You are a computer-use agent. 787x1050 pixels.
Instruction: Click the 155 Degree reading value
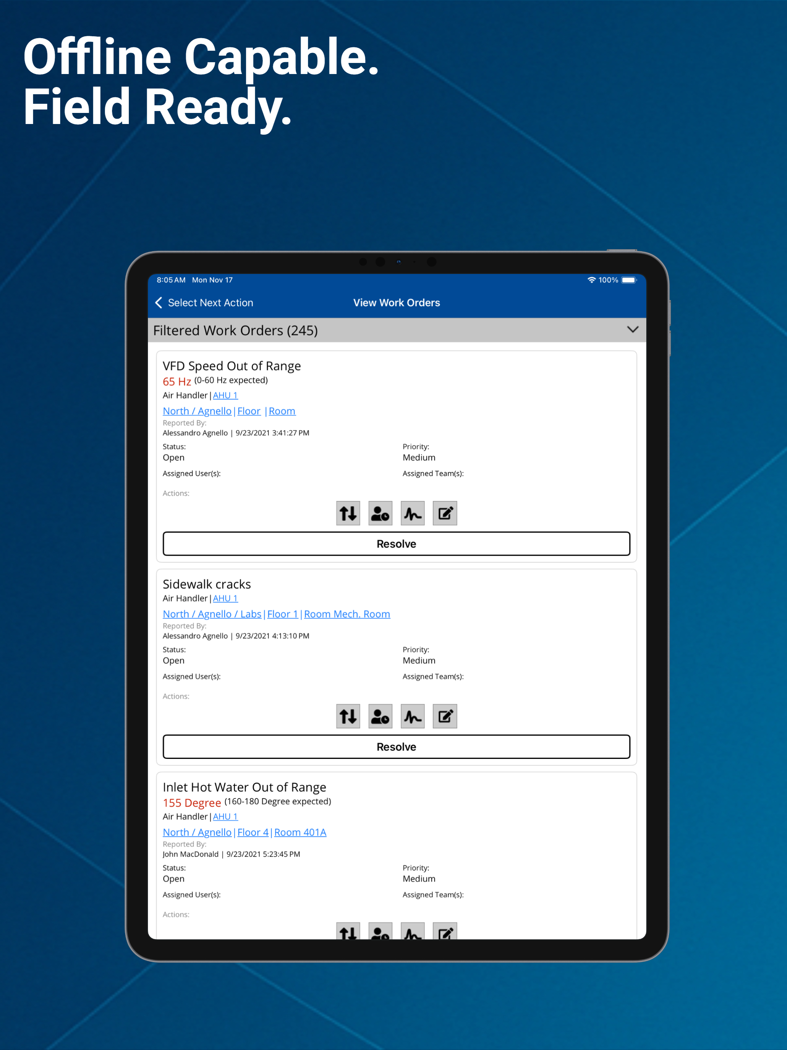(x=192, y=803)
